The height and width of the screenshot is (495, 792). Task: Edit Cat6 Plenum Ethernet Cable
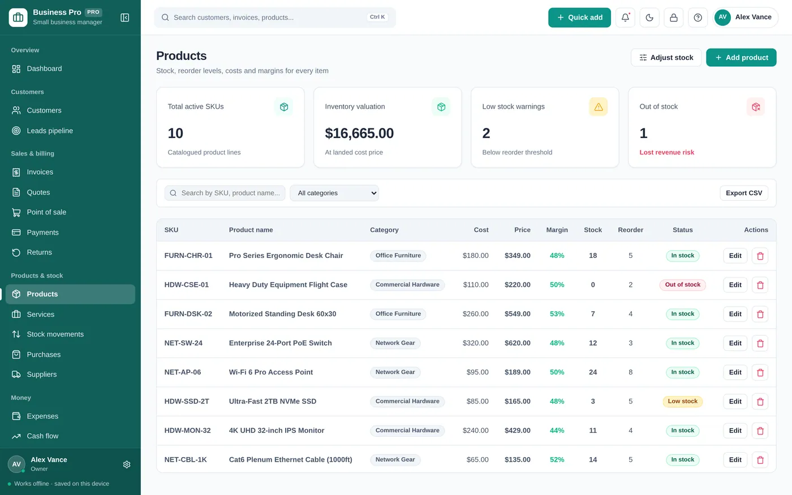pyautogui.click(x=735, y=460)
